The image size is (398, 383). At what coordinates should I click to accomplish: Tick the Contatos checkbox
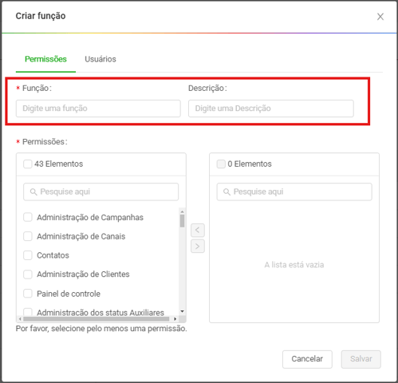28,255
